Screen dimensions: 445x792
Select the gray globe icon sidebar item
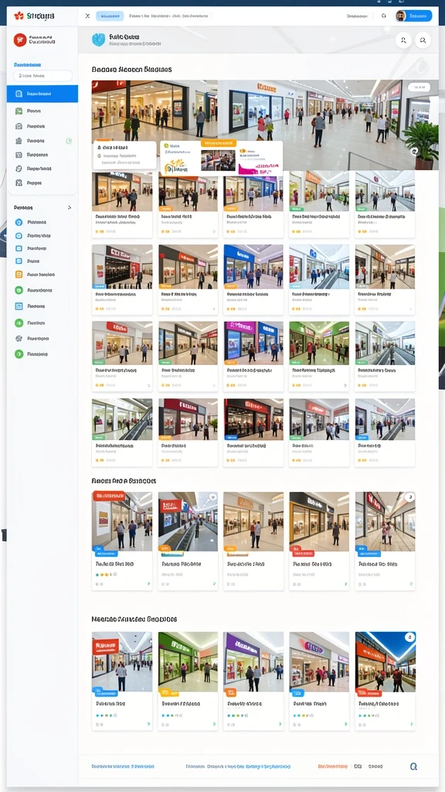coord(19,339)
